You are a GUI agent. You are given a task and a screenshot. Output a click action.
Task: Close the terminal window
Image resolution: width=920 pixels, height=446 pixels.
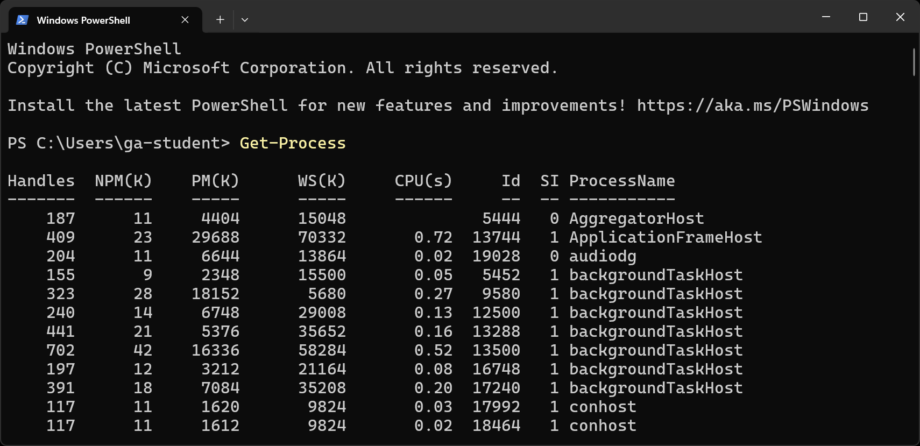tap(900, 17)
